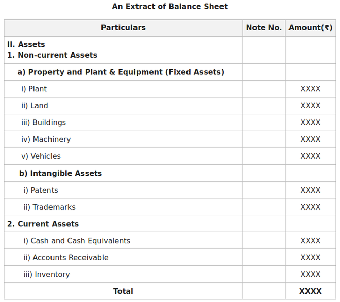Select the Amount(₹) column header
Screen dimensions: 340x302
pos(310,28)
